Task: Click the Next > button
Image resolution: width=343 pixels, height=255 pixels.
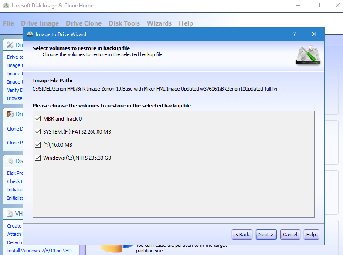Action: pyautogui.click(x=266, y=235)
